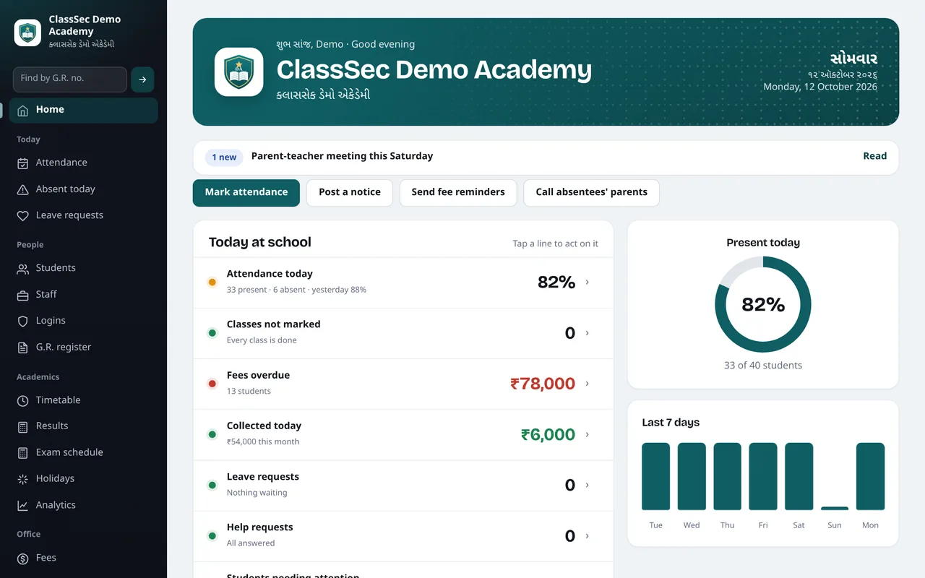This screenshot has width=925, height=578.
Task: Expand the Collected today row chevron
Action: [587, 434]
